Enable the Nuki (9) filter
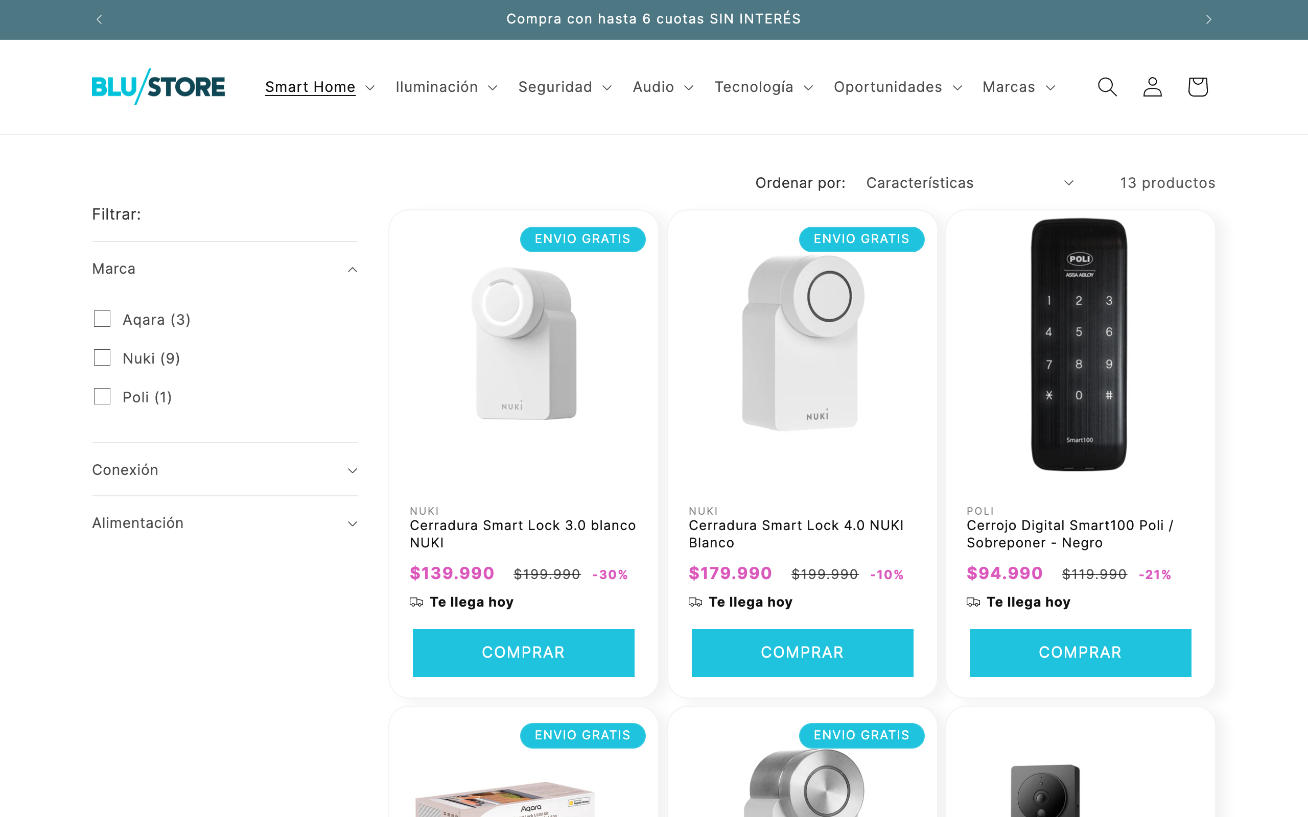The width and height of the screenshot is (1308, 817). click(102, 357)
